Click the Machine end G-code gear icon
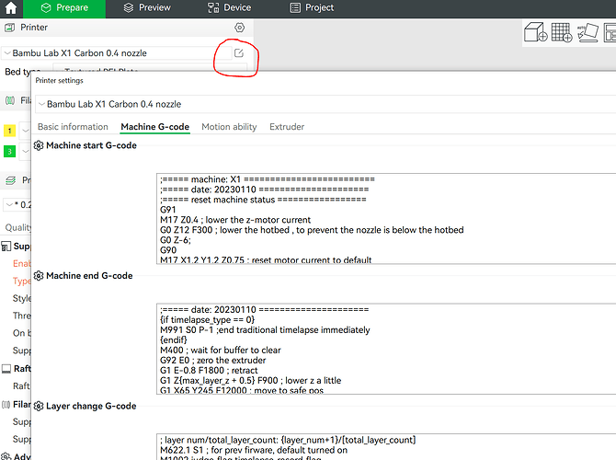This screenshot has height=460, width=616. point(39,276)
